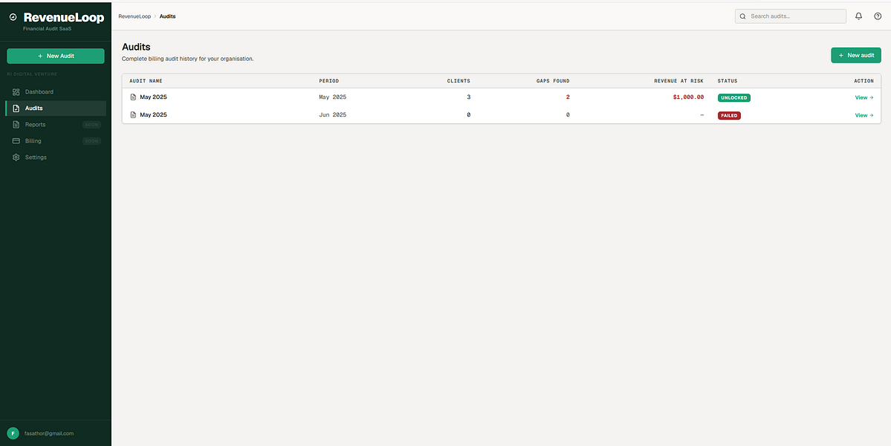View the failed Jun 2025 audit
The width and height of the screenshot is (891, 446).
tap(864, 115)
